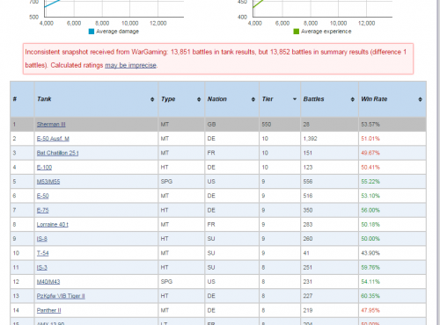This screenshot has width=440, height=325.
Task: Open the E-75 tank link
Action: pyautogui.click(x=42, y=210)
